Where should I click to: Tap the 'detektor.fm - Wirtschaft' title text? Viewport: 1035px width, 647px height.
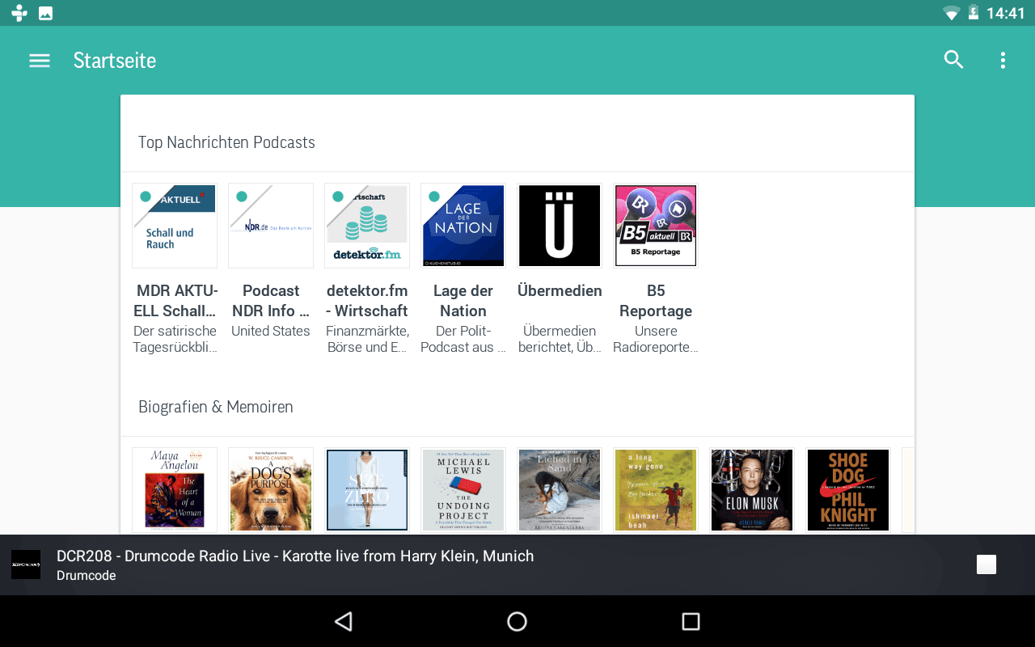click(x=367, y=301)
